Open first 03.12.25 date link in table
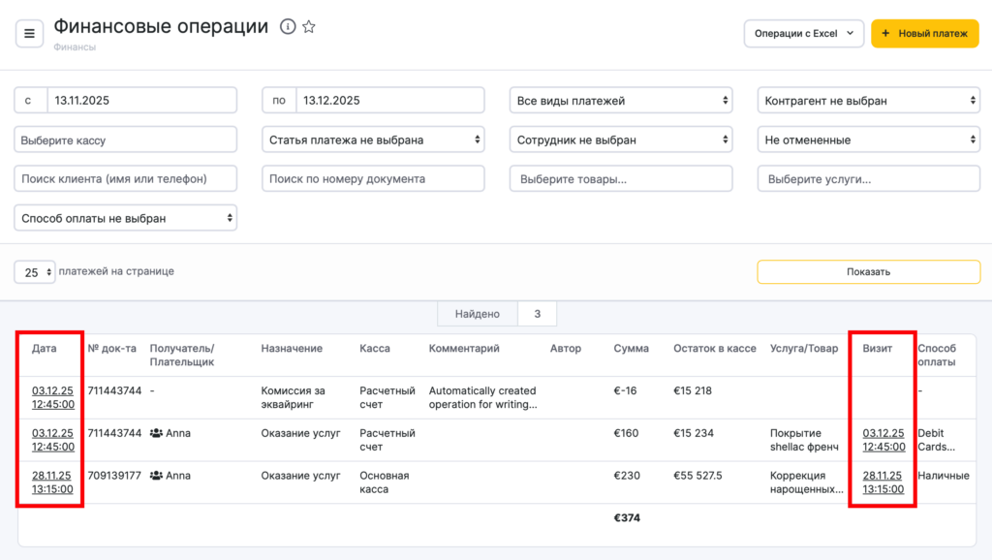Viewport: 992px width, 560px height. click(53, 397)
